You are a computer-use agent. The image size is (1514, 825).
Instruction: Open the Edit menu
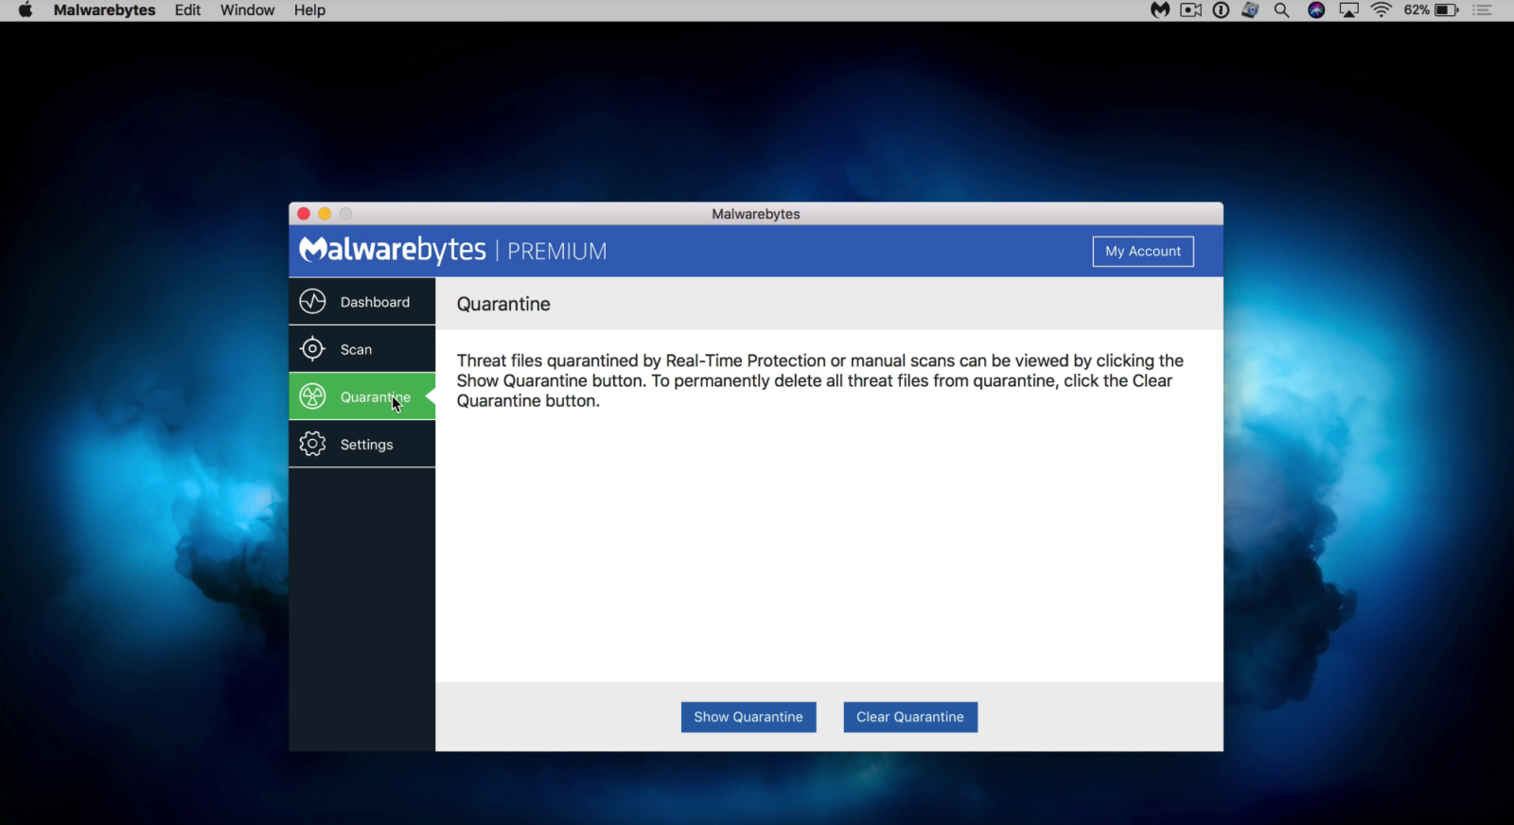click(x=187, y=10)
